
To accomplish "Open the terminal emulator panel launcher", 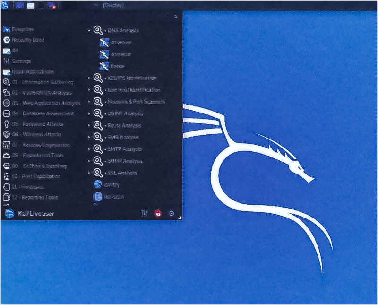I will (x=41, y=5).
